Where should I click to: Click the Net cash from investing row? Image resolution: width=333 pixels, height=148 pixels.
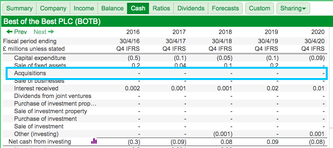164,142
